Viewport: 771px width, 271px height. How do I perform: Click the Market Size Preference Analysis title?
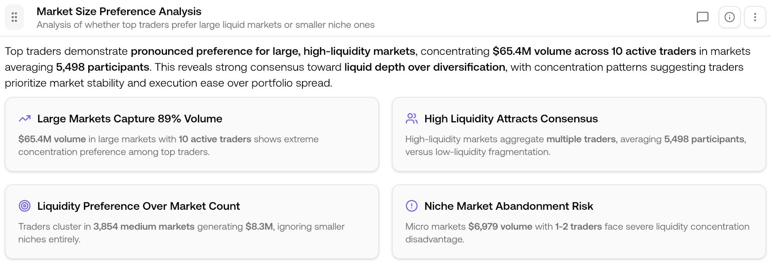pos(119,12)
